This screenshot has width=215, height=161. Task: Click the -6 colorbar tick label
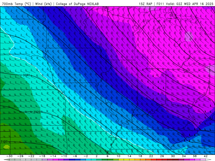point(75,156)
